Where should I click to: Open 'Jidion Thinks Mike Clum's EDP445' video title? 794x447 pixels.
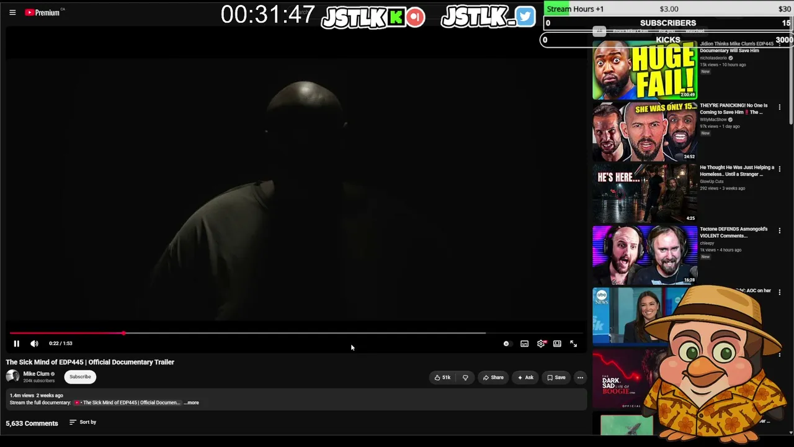coord(737,47)
